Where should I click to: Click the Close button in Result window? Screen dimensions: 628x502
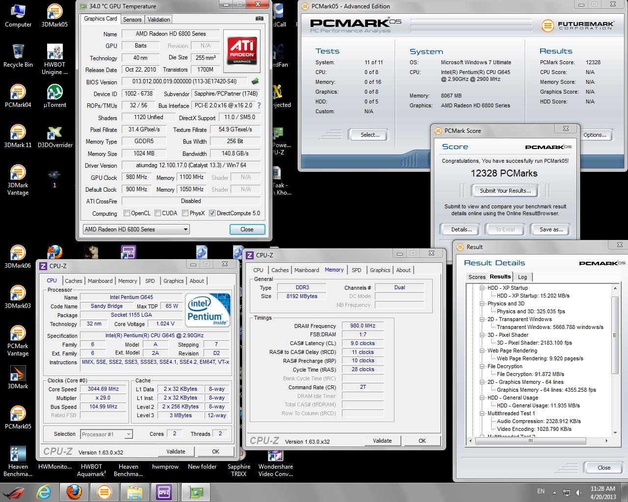coord(604,468)
